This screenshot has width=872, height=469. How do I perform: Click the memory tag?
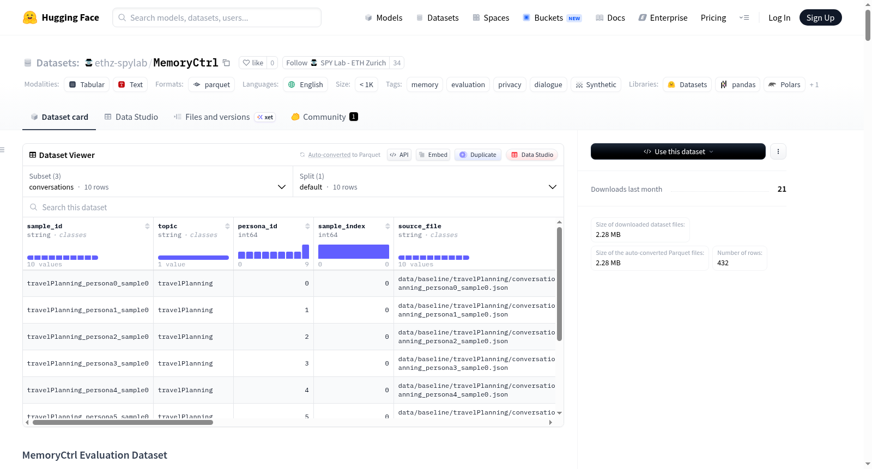coord(425,84)
